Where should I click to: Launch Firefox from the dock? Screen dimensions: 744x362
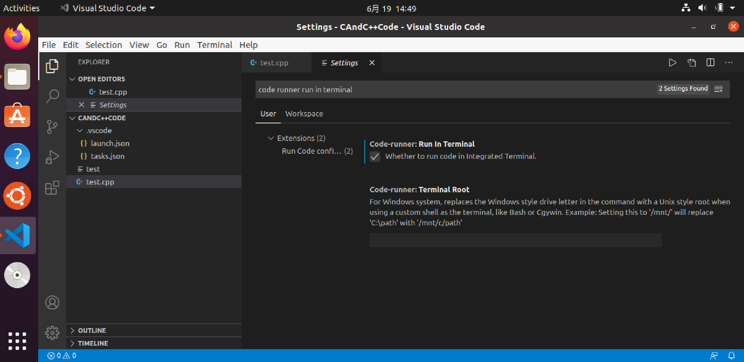(x=17, y=37)
